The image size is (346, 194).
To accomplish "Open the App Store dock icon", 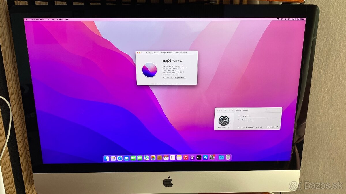I will click(206, 157).
